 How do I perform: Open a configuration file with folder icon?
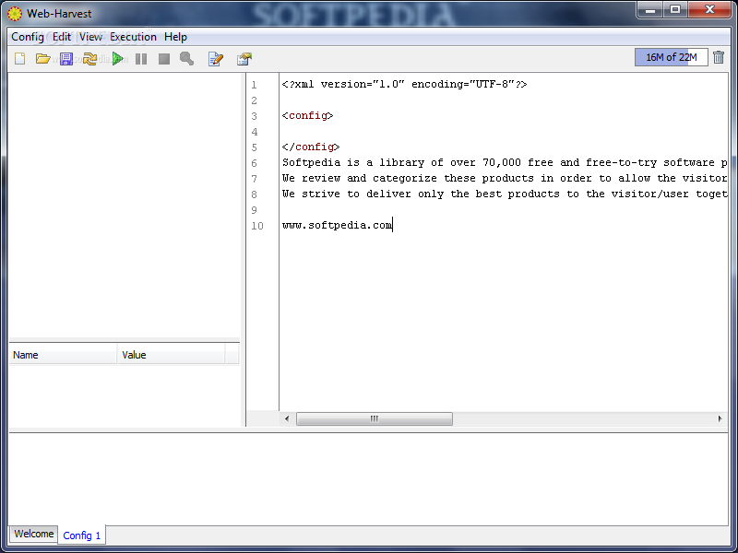click(42, 59)
